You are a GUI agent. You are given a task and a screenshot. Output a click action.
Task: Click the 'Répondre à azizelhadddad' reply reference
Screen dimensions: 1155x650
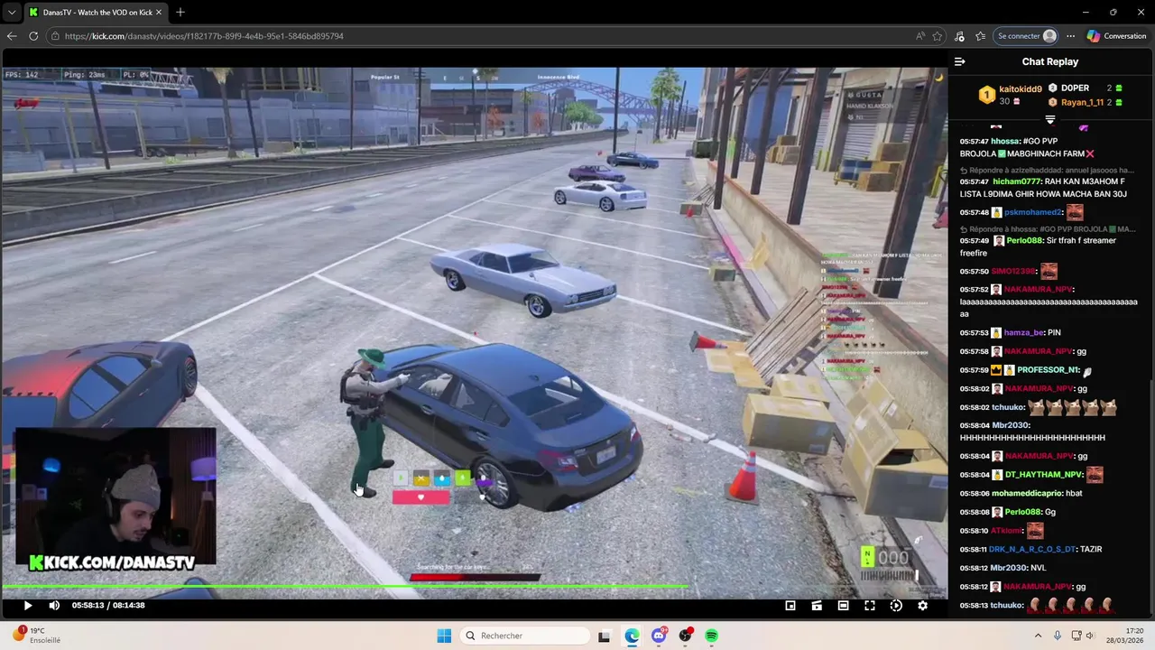pyautogui.click(x=1046, y=171)
